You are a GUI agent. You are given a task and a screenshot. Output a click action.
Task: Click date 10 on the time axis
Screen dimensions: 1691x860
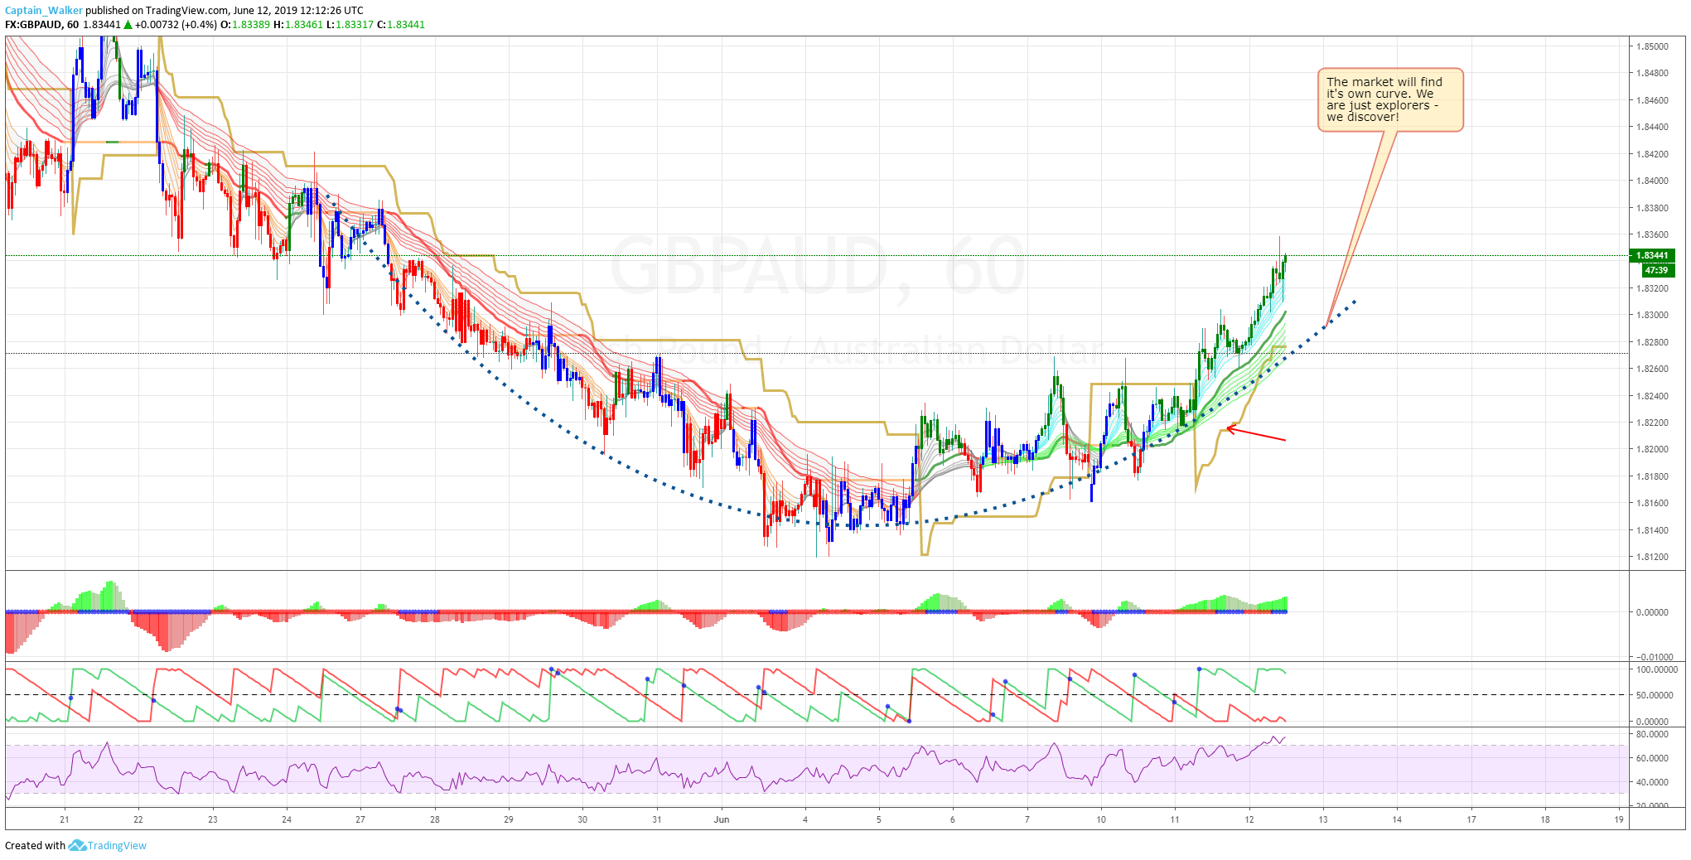tap(1101, 819)
